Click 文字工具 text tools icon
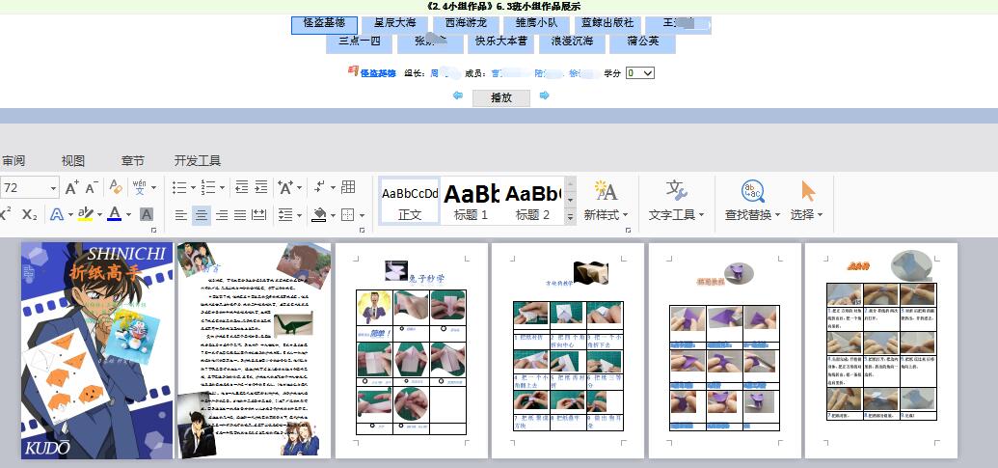The width and height of the screenshot is (998, 468). point(676,190)
